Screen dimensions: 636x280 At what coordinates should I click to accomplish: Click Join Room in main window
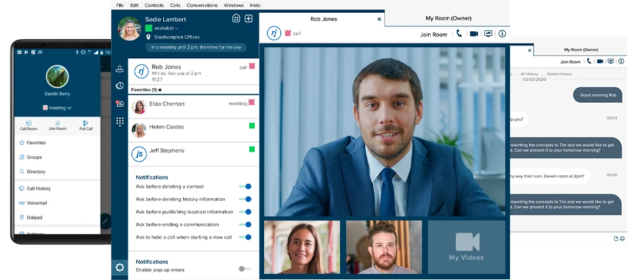click(433, 34)
